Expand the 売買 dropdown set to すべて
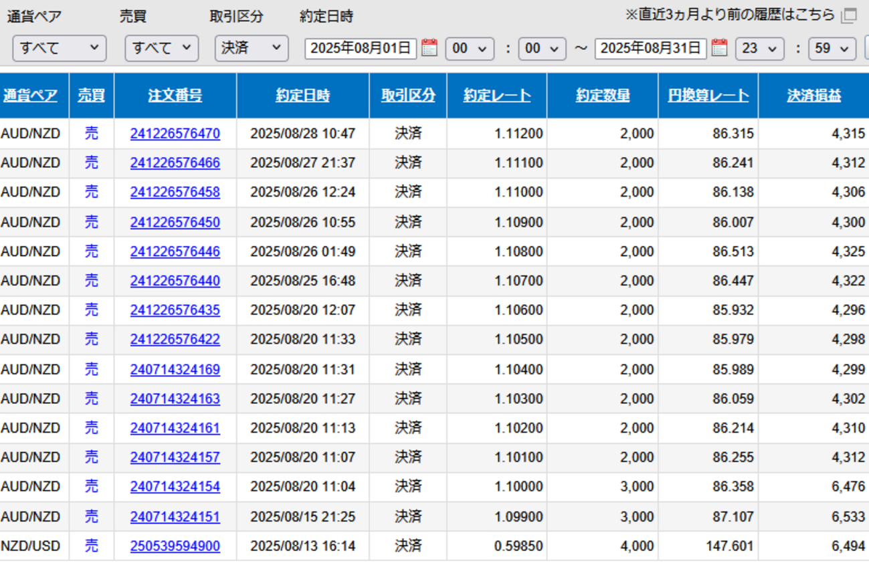The width and height of the screenshot is (869, 571). [x=161, y=48]
